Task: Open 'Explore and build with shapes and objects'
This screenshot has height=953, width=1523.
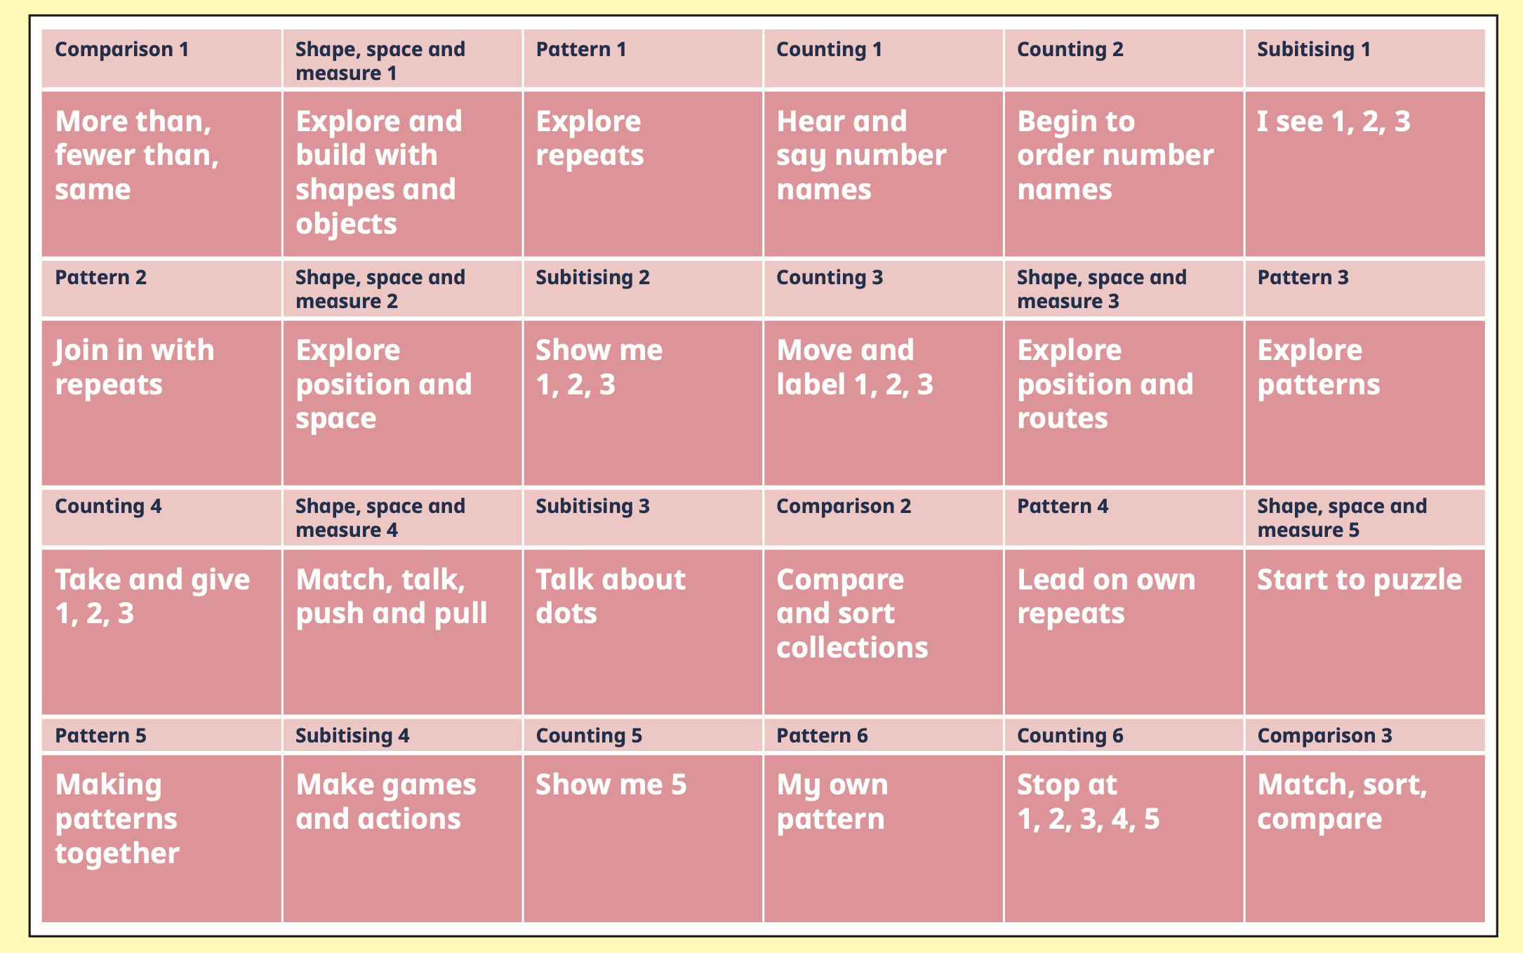Action: [x=402, y=173]
